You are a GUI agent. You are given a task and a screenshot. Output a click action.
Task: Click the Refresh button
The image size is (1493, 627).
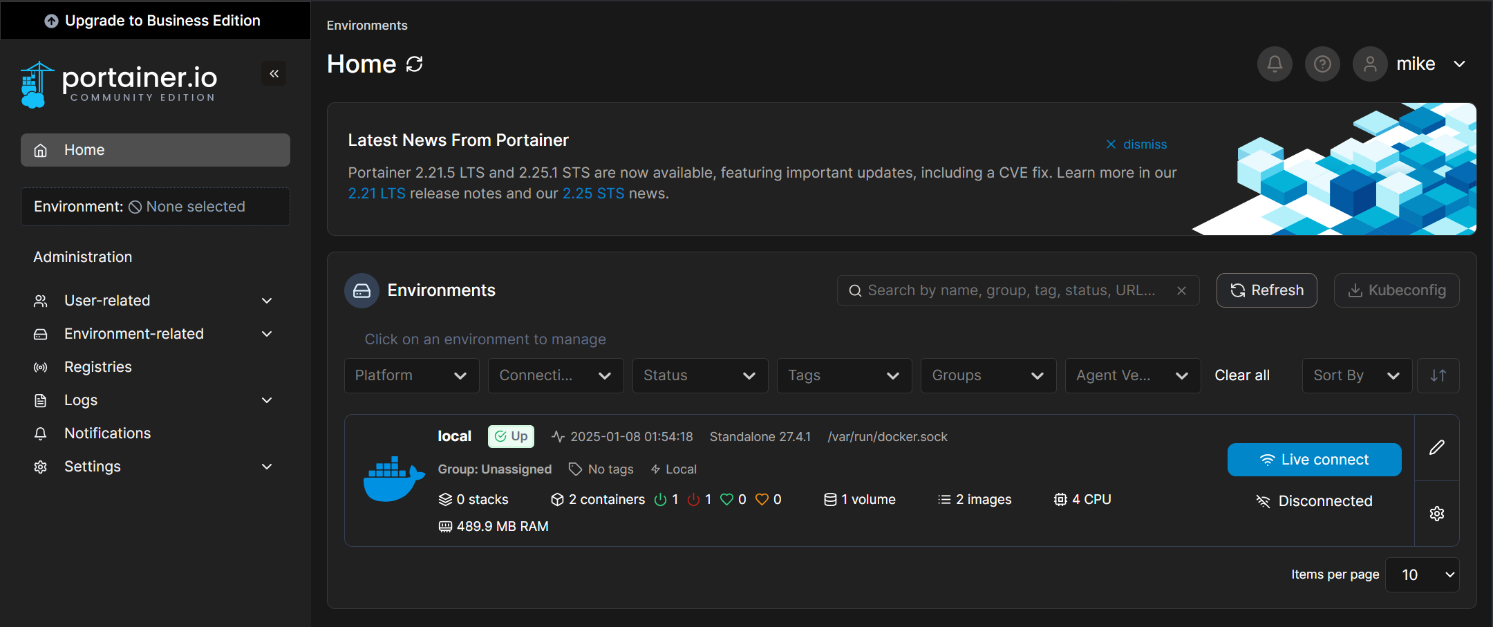(x=1267, y=290)
